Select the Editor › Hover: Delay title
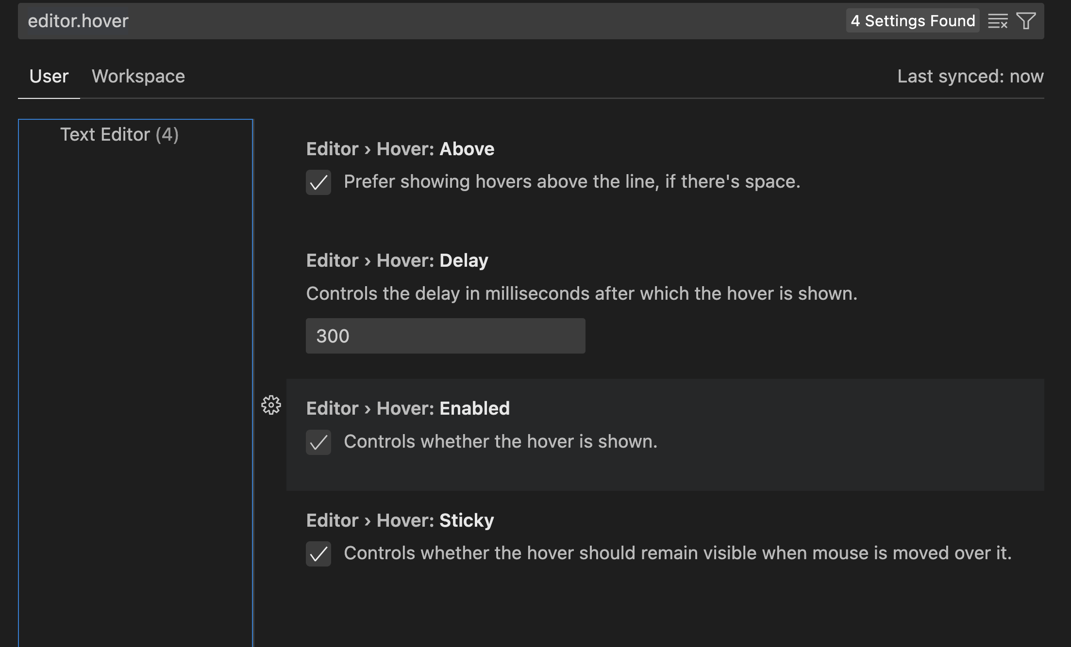This screenshot has width=1071, height=647. [397, 260]
